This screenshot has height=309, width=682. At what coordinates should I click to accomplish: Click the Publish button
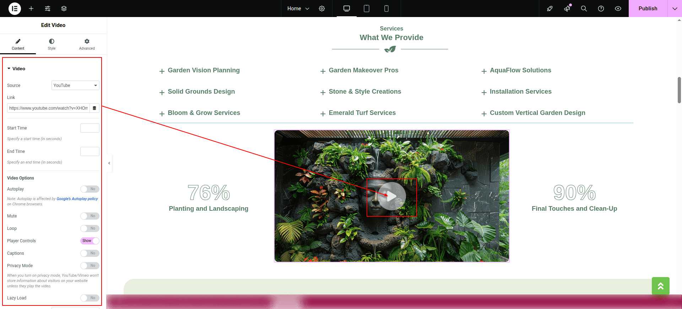pos(648,9)
